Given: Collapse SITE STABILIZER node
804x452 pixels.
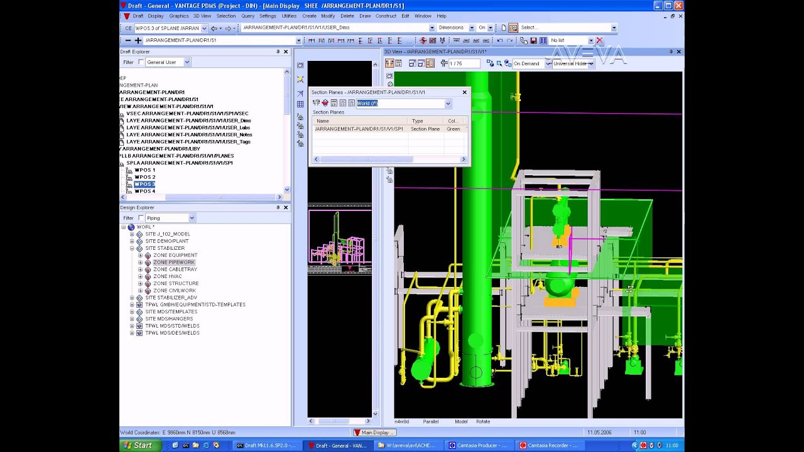Looking at the screenshot, I should pyautogui.click(x=132, y=248).
